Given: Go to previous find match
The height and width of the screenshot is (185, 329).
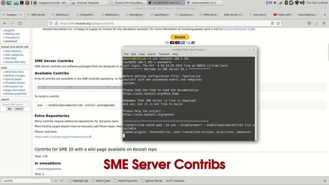Looking at the screenshot, I should (56, 180).
